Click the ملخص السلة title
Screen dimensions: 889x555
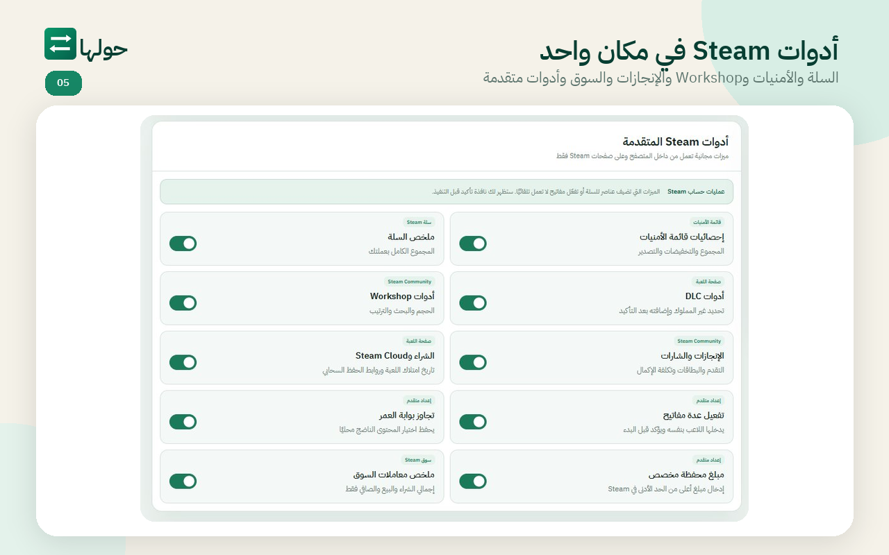[x=411, y=237]
